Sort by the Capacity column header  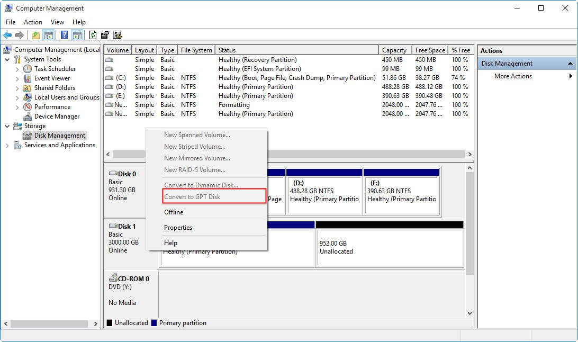(394, 50)
